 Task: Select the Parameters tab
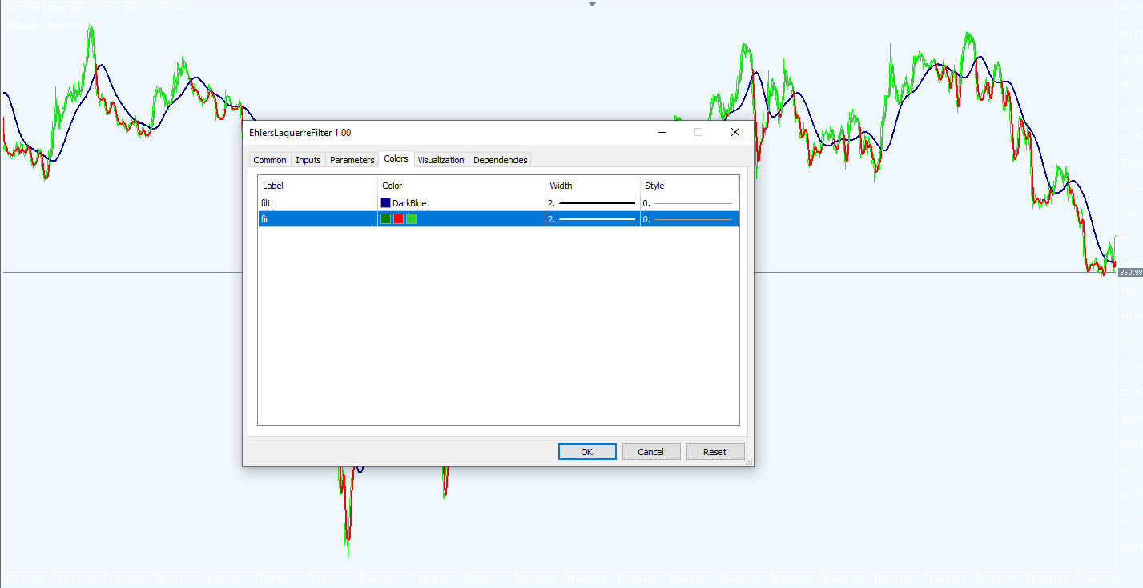point(352,160)
